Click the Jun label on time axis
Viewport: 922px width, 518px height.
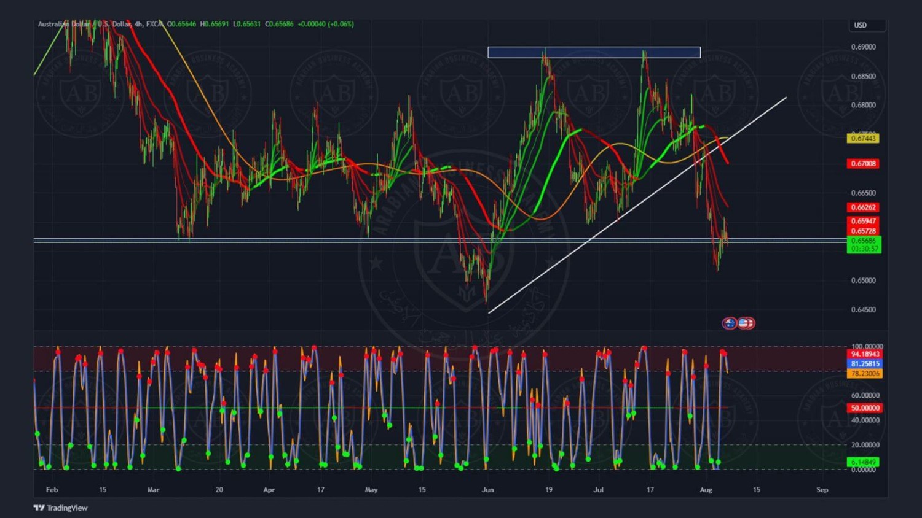[488, 490]
